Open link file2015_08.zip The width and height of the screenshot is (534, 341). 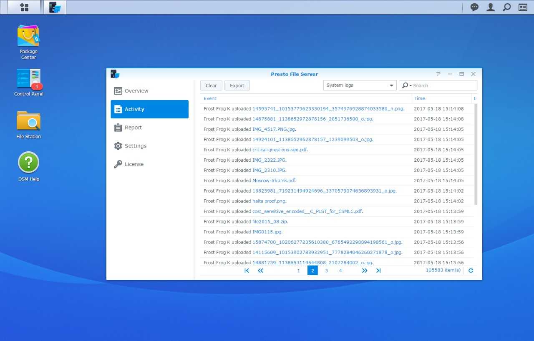pyautogui.click(x=270, y=222)
